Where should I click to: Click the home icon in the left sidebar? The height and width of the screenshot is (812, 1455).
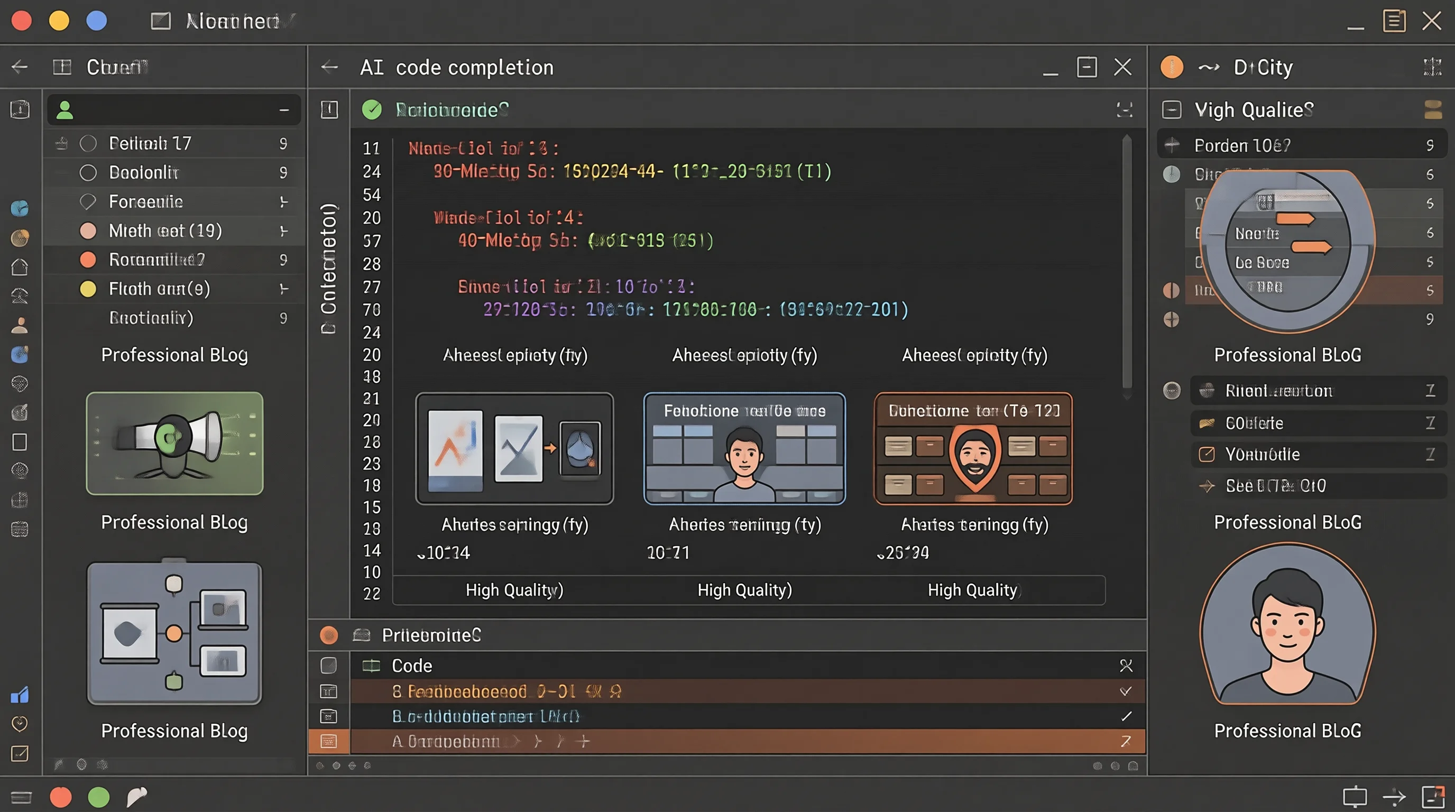tap(20, 266)
